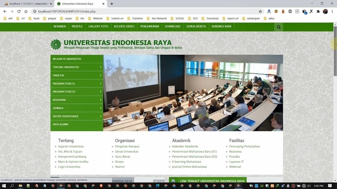Click the black cube extension icon
The image size is (337, 189).
pyautogui.click(x=305, y=11)
